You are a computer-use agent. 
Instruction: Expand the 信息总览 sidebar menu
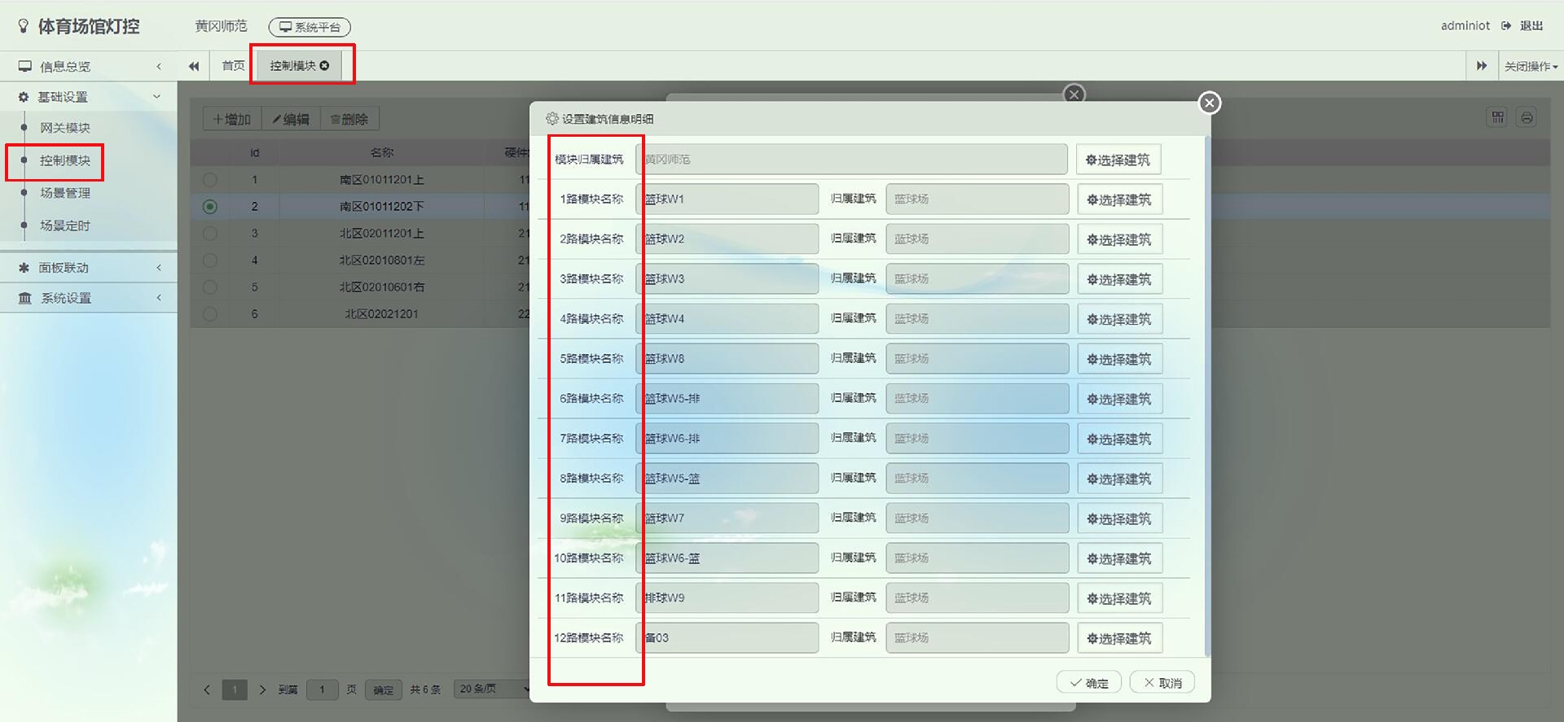(x=88, y=66)
